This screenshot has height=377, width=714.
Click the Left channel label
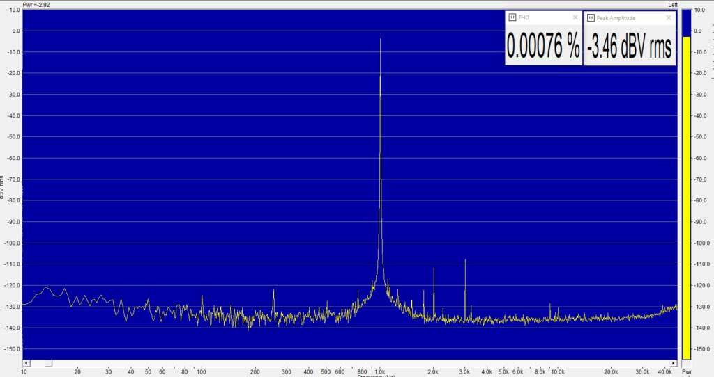(x=672, y=4)
